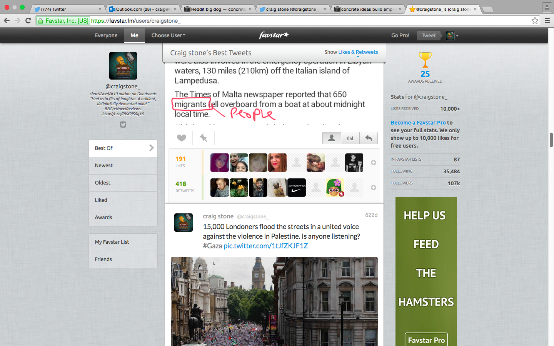Switch to the Reddit big dog tab
This screenshot has height=346, width=554.
pyautogui.click(x=218, y=9)
